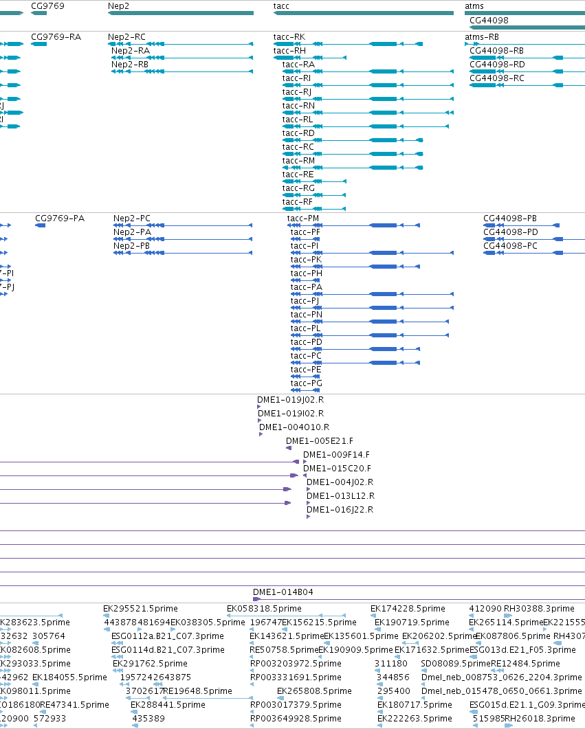Click the Nep2-RC transcript label
The width and height of the screenshot is (585, 729).
pos(126,36)
